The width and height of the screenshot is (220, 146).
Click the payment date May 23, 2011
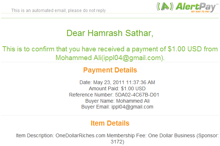[109, 82]
